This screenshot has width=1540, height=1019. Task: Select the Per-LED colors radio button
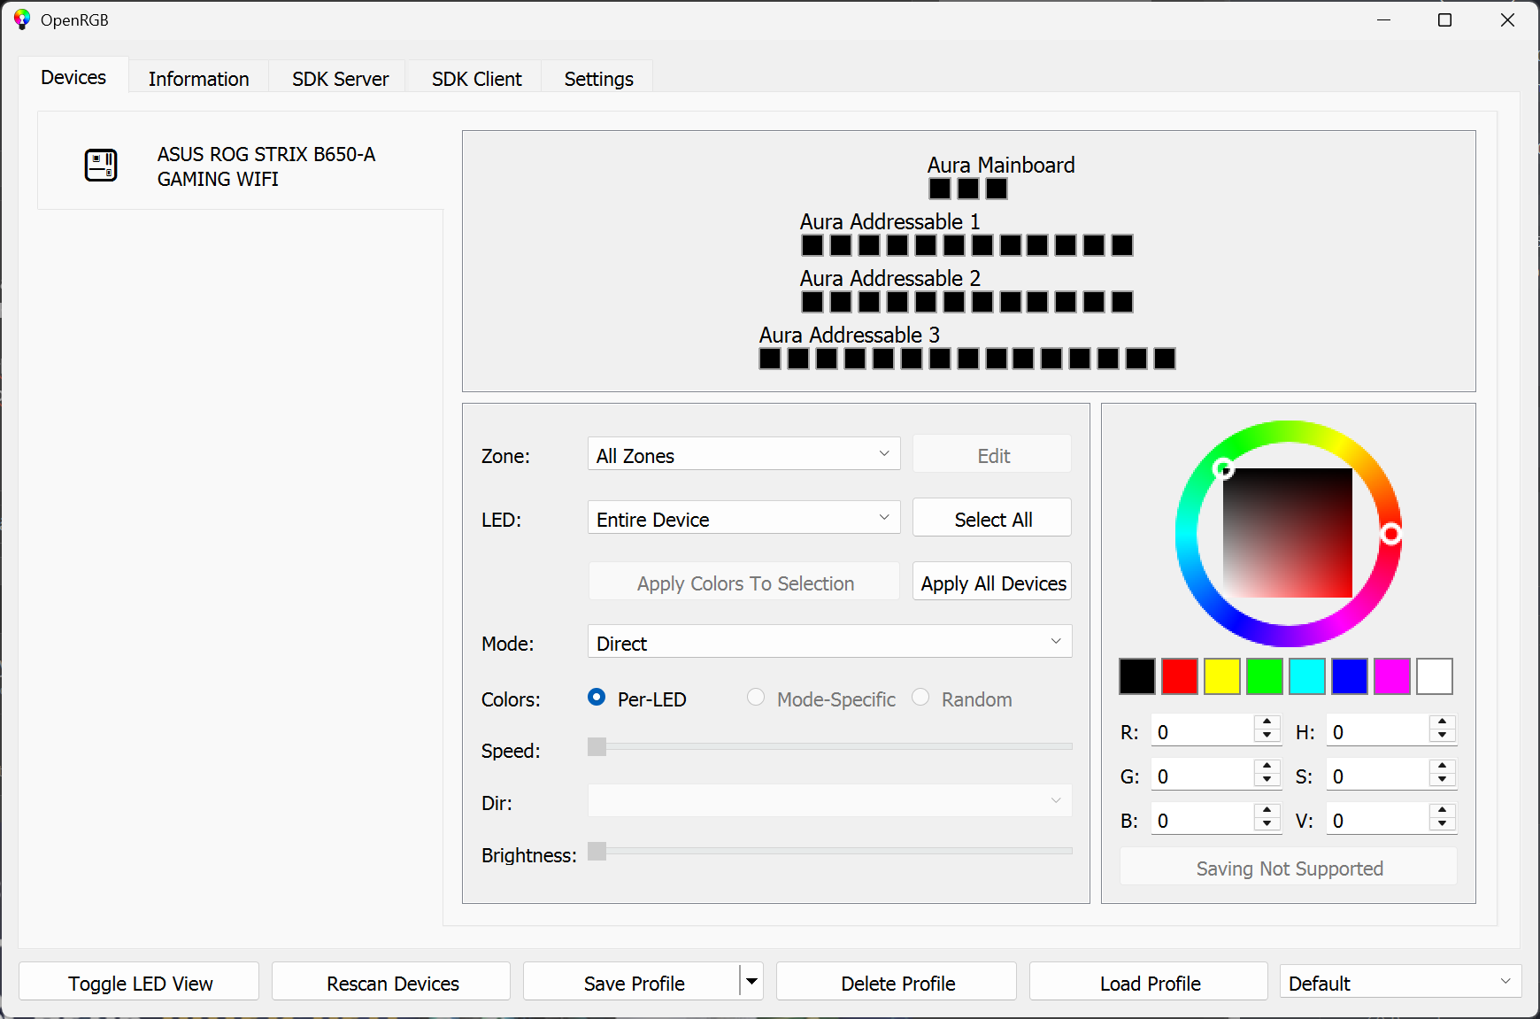click(x=597, y=698)
